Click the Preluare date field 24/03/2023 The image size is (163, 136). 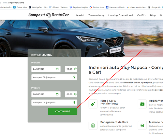pyautogui.click(x=46, y=69)
